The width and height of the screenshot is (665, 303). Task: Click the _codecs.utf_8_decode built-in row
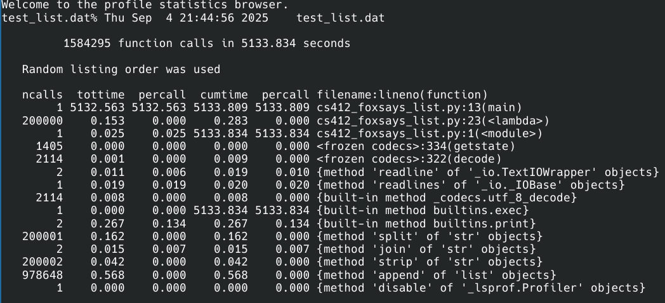click(447, 198)
